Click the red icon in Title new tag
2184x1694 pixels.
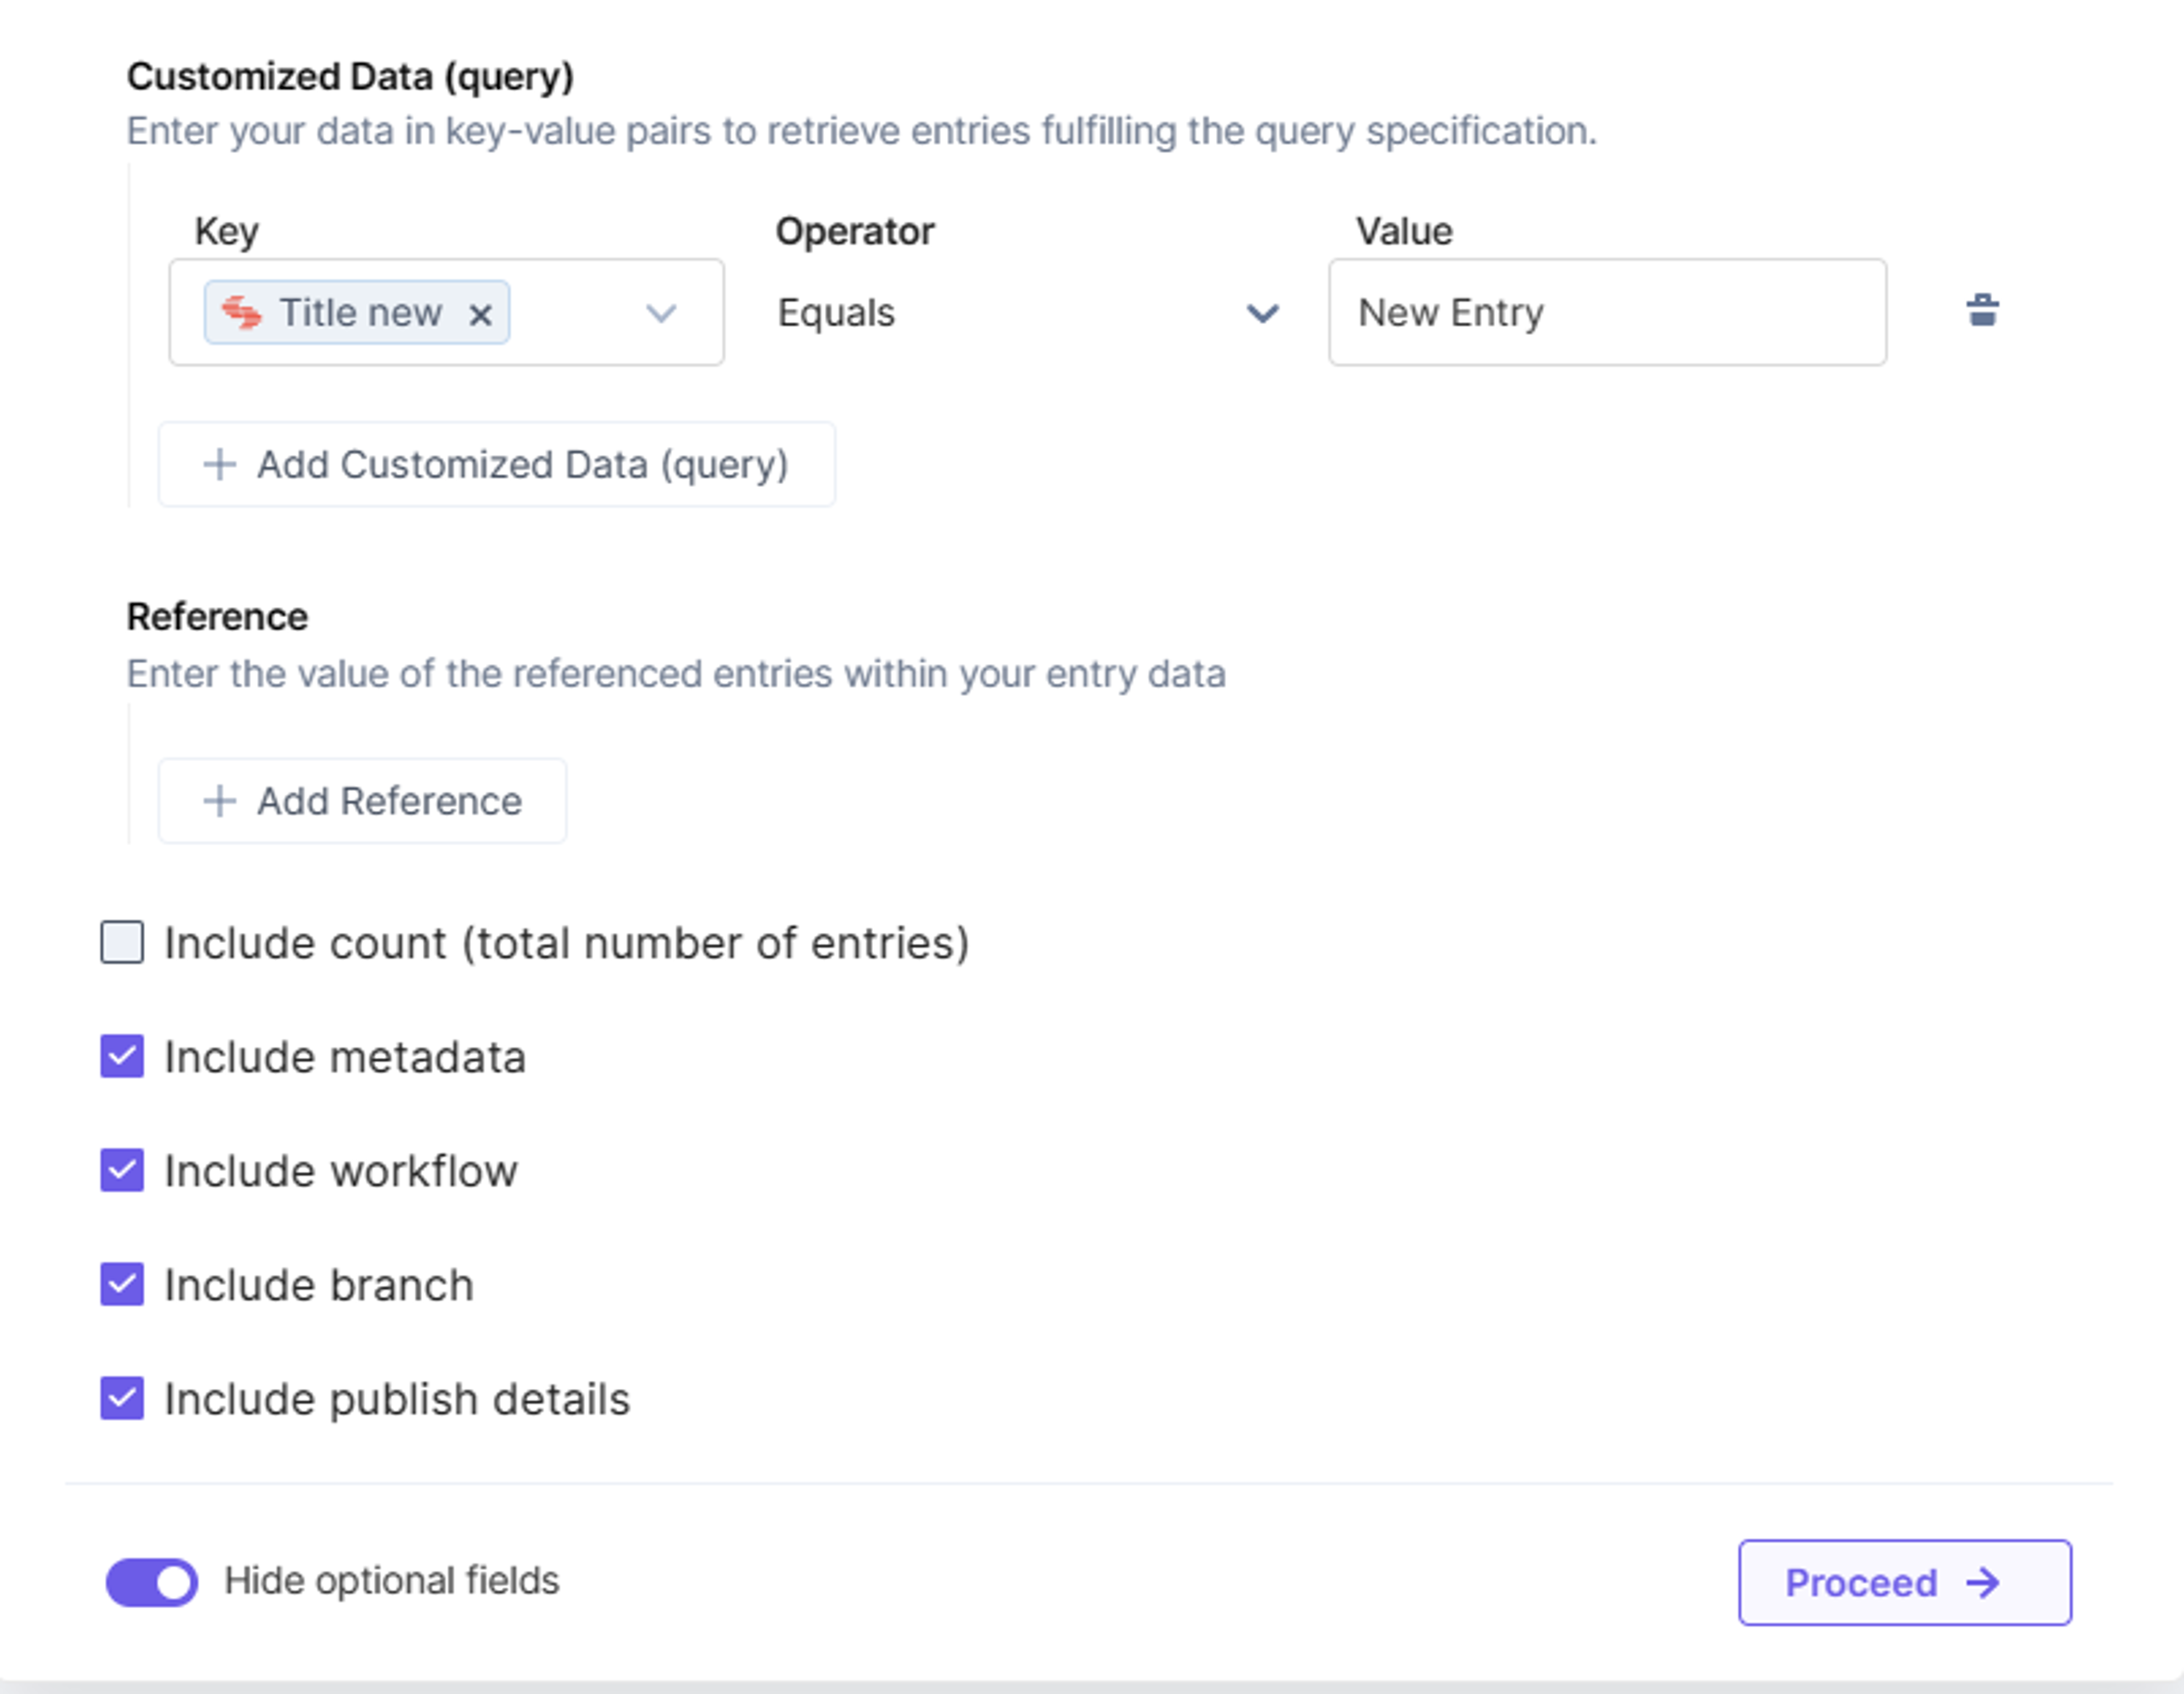[242, 313]
